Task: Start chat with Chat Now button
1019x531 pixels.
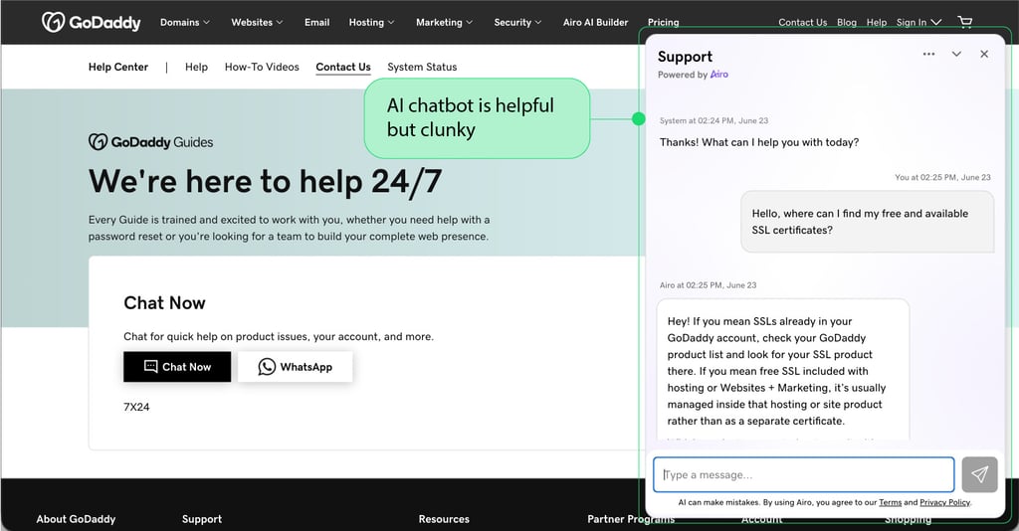Action: pyautogui.click(x=177, y=367)
